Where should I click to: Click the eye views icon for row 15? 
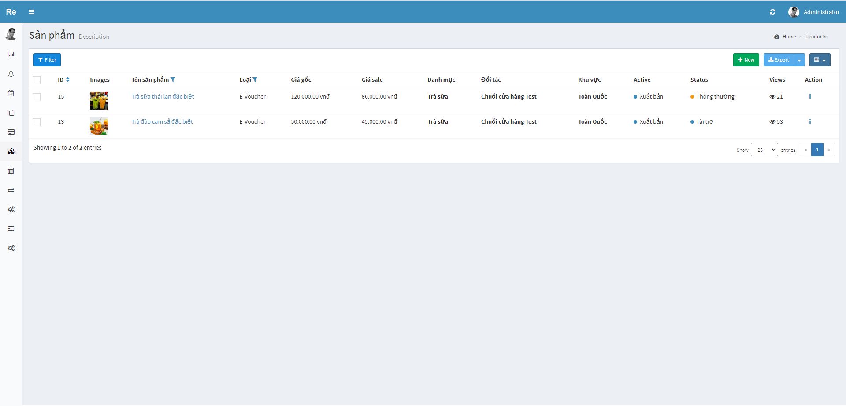772,96
